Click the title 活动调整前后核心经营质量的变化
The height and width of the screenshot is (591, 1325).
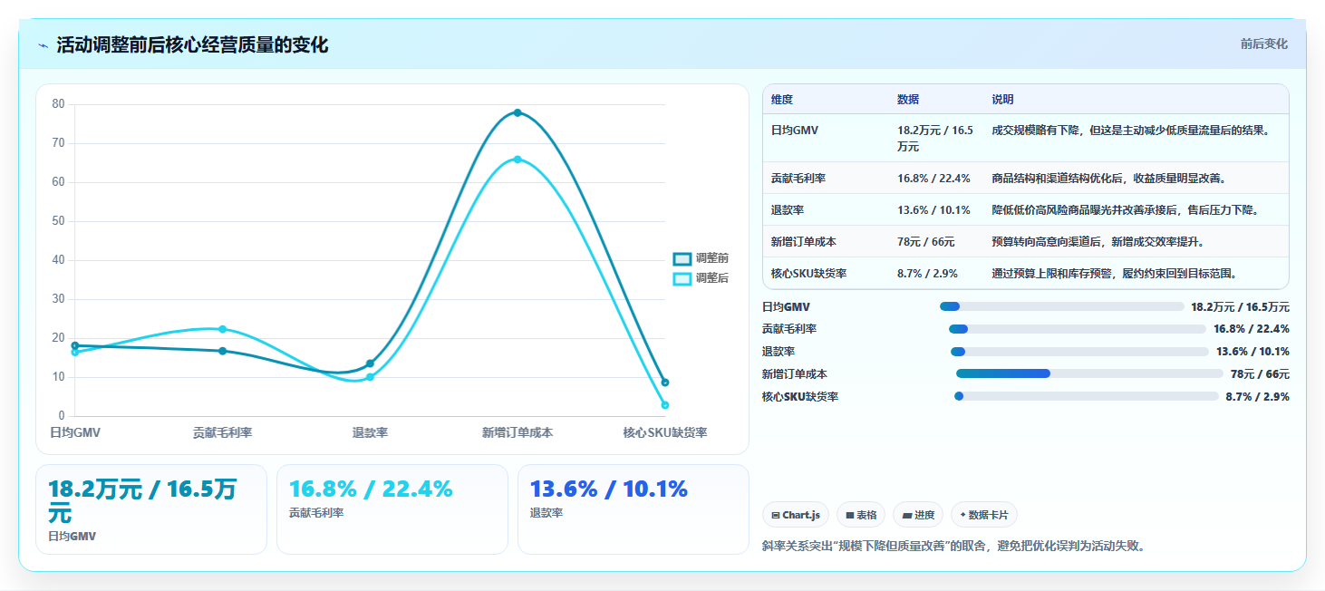click(192, 45)
